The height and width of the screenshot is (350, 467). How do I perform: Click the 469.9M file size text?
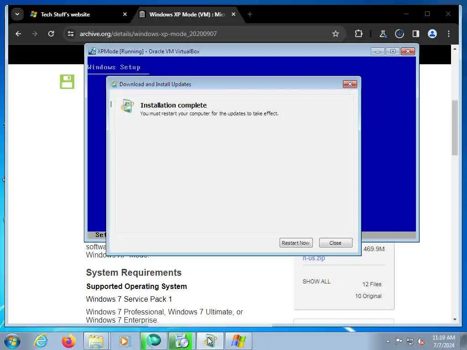point(374,249)
